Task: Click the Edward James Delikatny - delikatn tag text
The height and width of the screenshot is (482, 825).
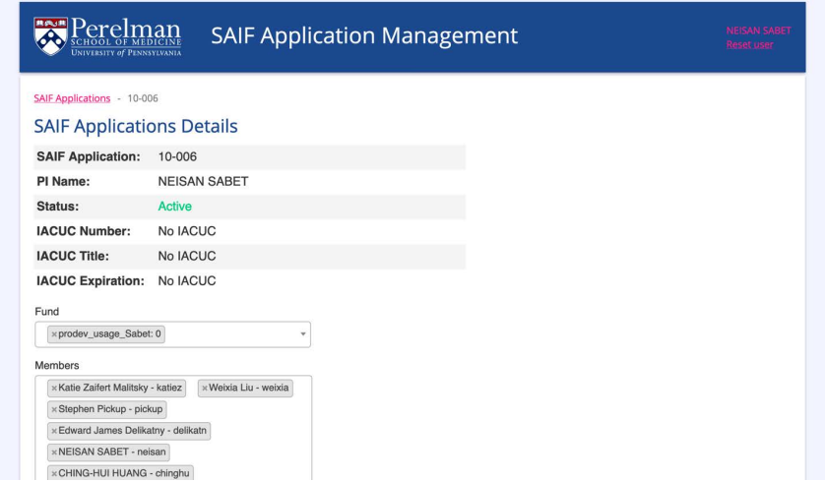Action: 133,431
